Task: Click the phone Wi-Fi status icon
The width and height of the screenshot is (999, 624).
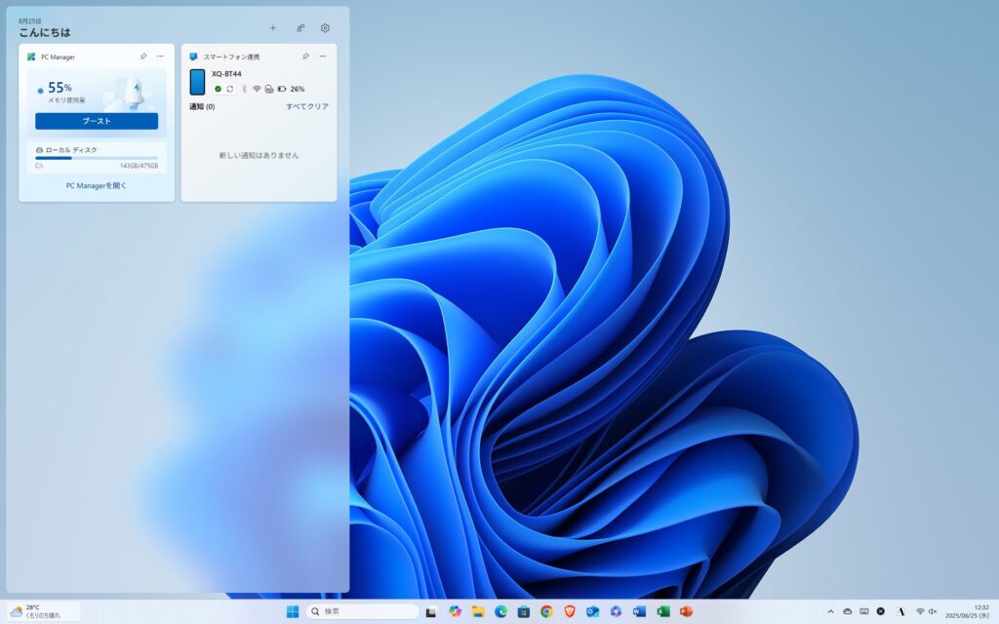Action: (x=257, y=89)
